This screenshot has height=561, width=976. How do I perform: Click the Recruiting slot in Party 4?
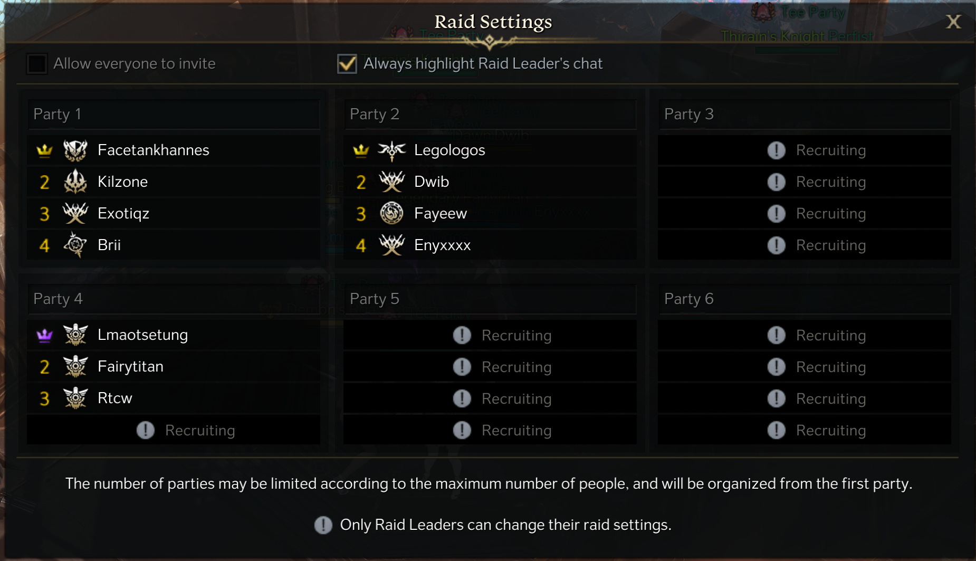[x=174, y=430]
